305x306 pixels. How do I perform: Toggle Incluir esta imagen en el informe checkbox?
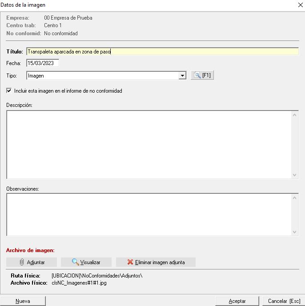[x=9, y=91]
